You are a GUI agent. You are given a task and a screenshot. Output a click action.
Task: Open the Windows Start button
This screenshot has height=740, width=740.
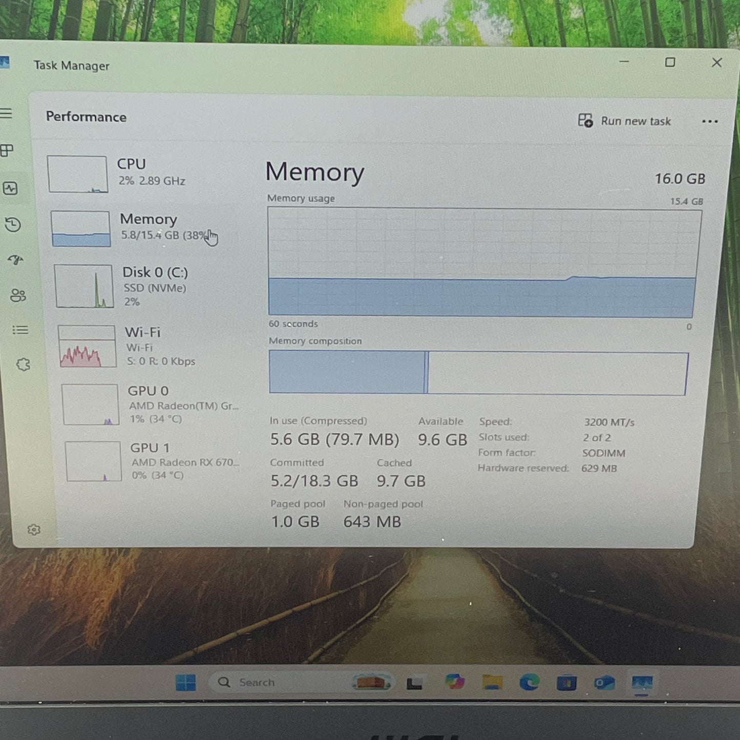[x=185, y=683]
